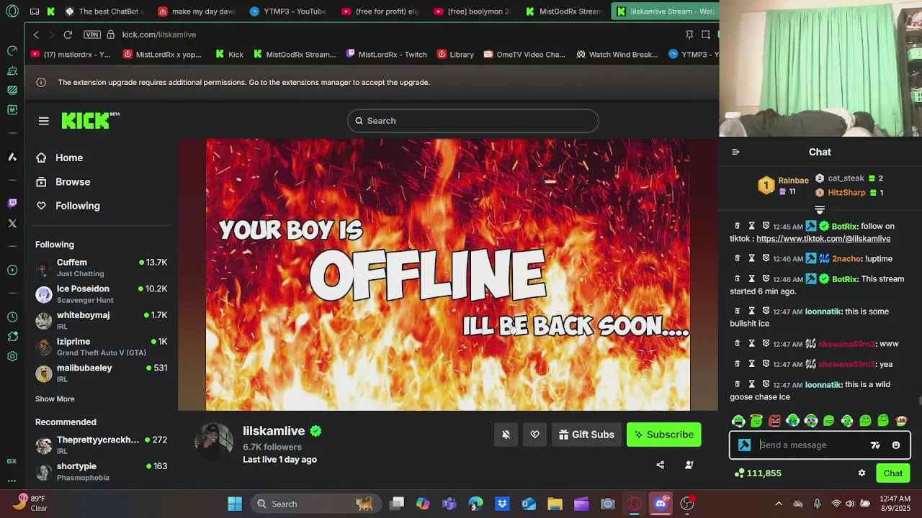Ban user on 'wild goose chase' message

coord(766,384)
